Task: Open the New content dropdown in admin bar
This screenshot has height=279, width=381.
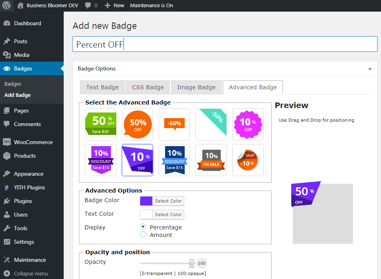Action: coord(115,6)
